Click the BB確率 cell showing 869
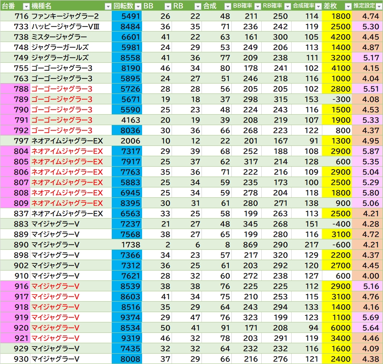The height and width of the screenshot is (364, 383). pos(247,245)
